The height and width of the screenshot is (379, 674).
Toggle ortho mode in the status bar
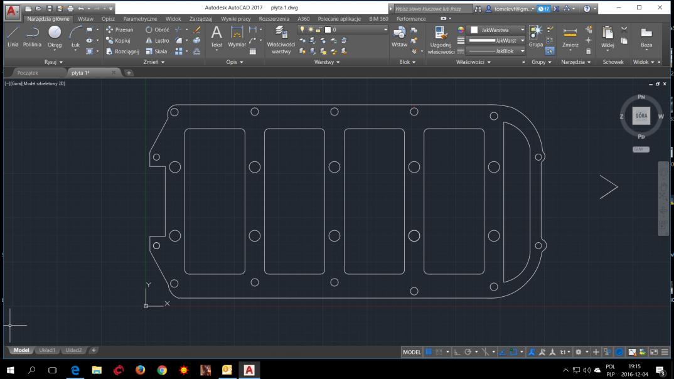pyautogui.click(x=457, y=352)
